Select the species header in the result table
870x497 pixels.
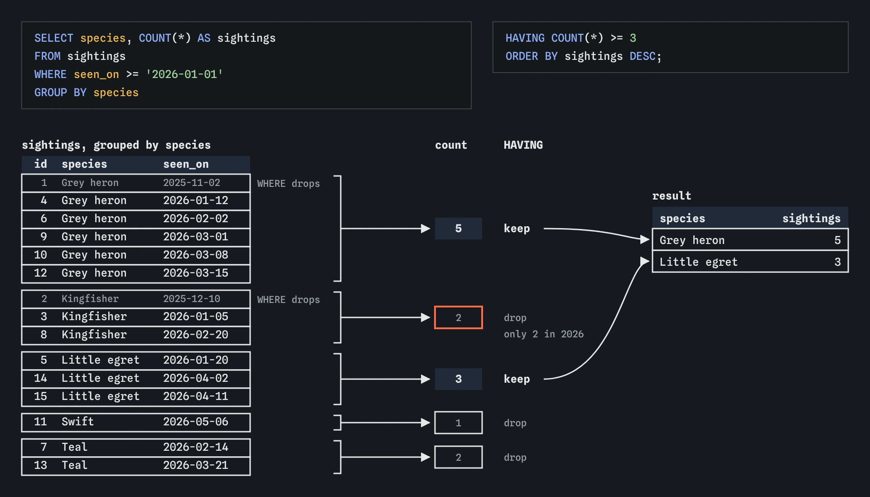[x=682, y=219]
